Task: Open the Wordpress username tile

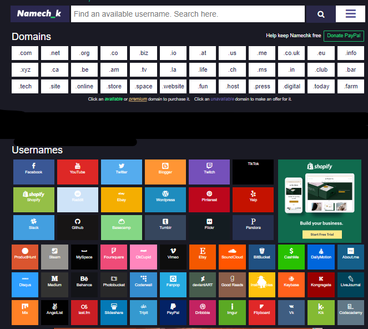Action: click(165, 200)
